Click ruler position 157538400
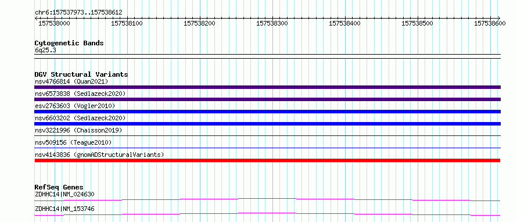The image size is (517, 222). (x=345, y=23)
